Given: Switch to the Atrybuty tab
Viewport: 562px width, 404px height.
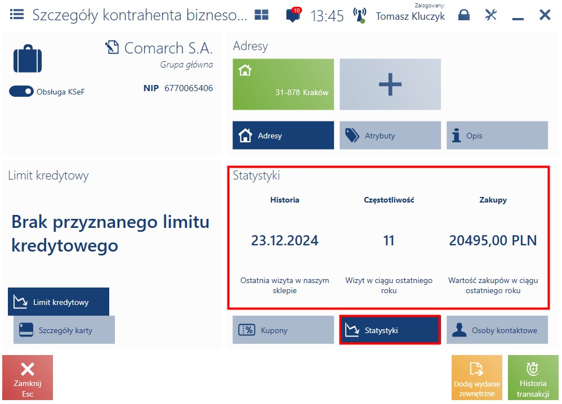Looking at the screenshot, I should 390,136.
